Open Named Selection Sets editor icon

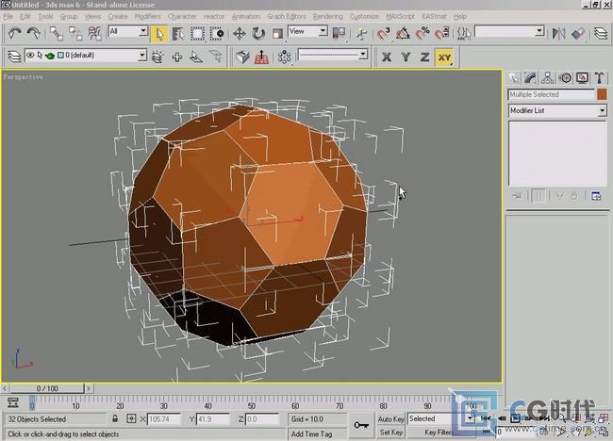click(x=464, y=33)
